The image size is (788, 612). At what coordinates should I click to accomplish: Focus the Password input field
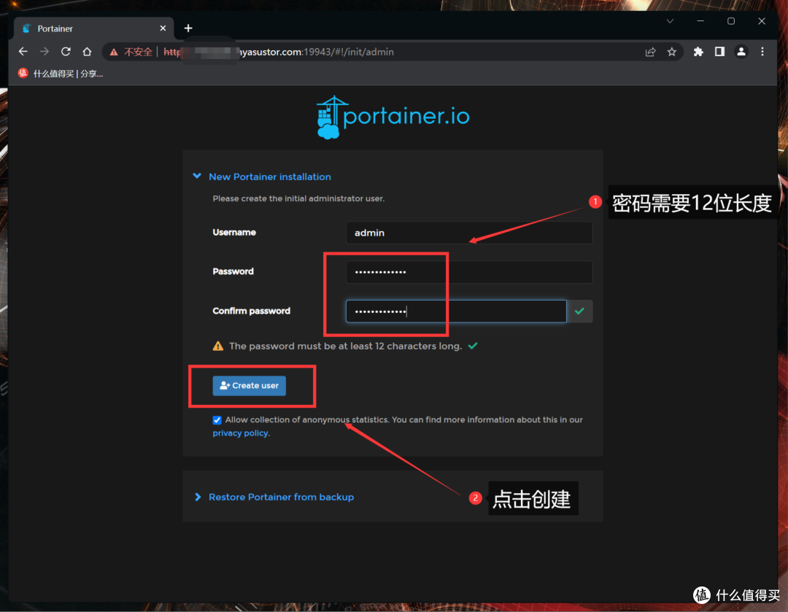pos(468,272)
